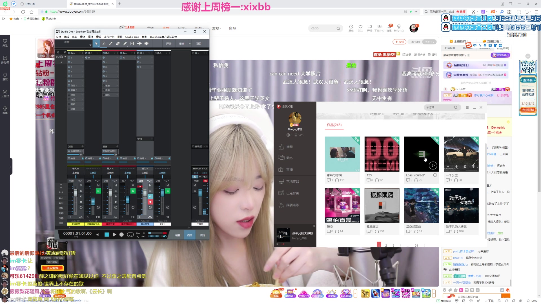Screen dimensions: 541x304
Task: Stop playback in Studio One transport
Action: (107, 234)
